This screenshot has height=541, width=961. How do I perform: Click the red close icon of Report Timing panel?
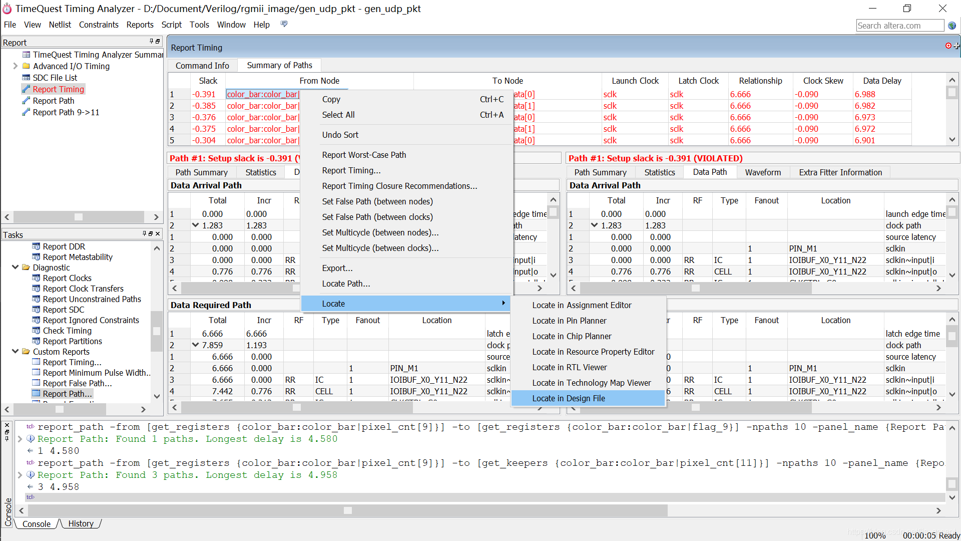click(948, 46)
